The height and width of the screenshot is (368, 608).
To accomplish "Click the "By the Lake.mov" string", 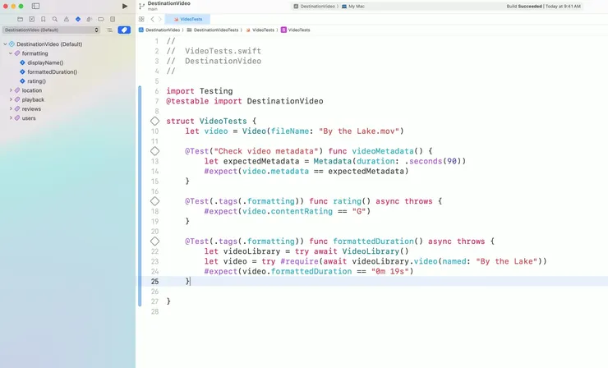I will pos(359,131).
